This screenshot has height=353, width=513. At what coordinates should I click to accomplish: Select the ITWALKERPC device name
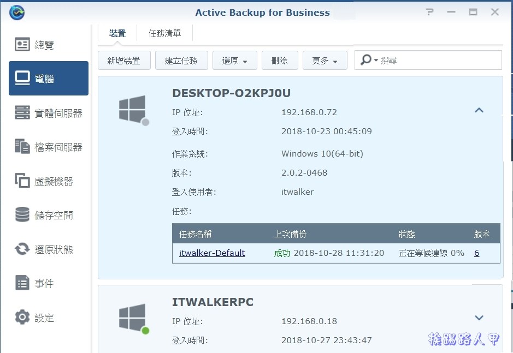pos(213,302)
